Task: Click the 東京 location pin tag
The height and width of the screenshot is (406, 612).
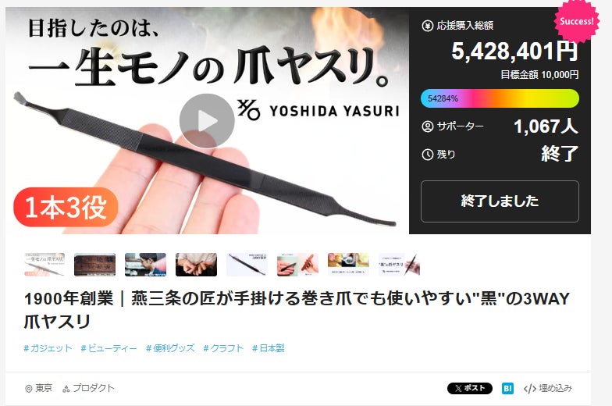Action: 39,388
